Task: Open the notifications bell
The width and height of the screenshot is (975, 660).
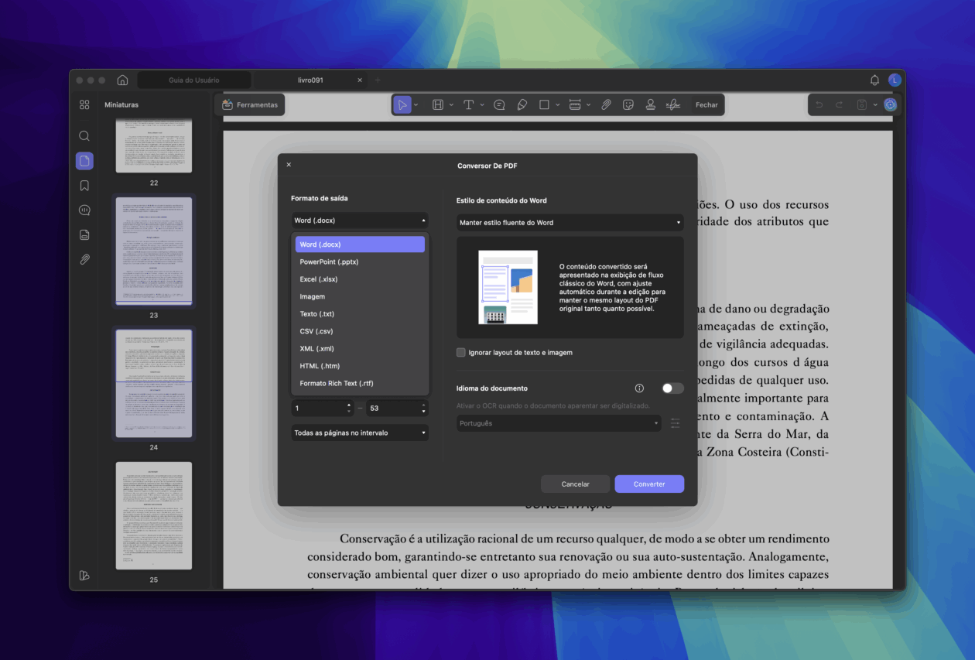Action: [874, 80]
